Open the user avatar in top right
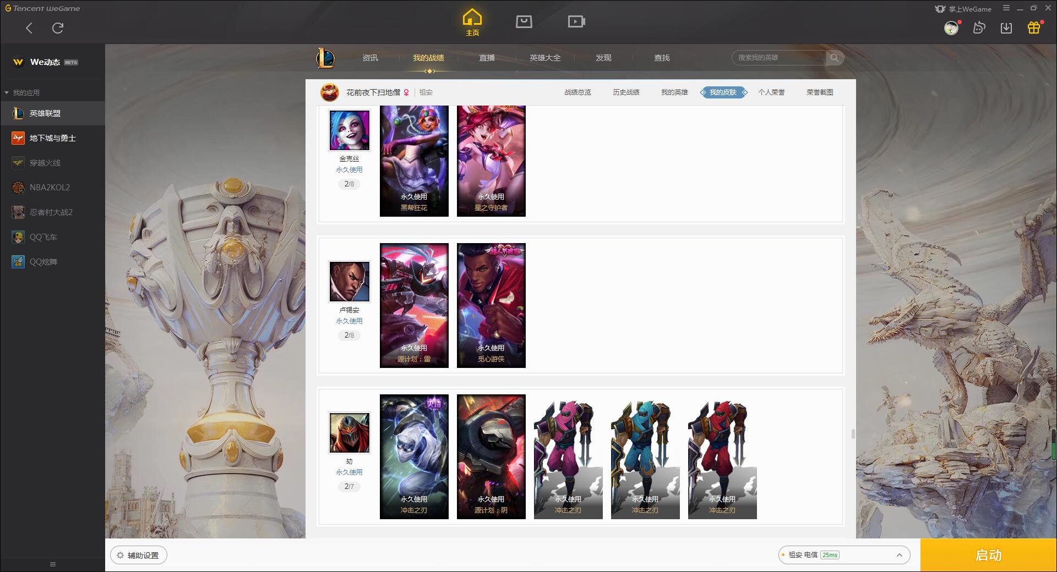The height and width of the screenshot is (572, 1057). pos(951,28)
